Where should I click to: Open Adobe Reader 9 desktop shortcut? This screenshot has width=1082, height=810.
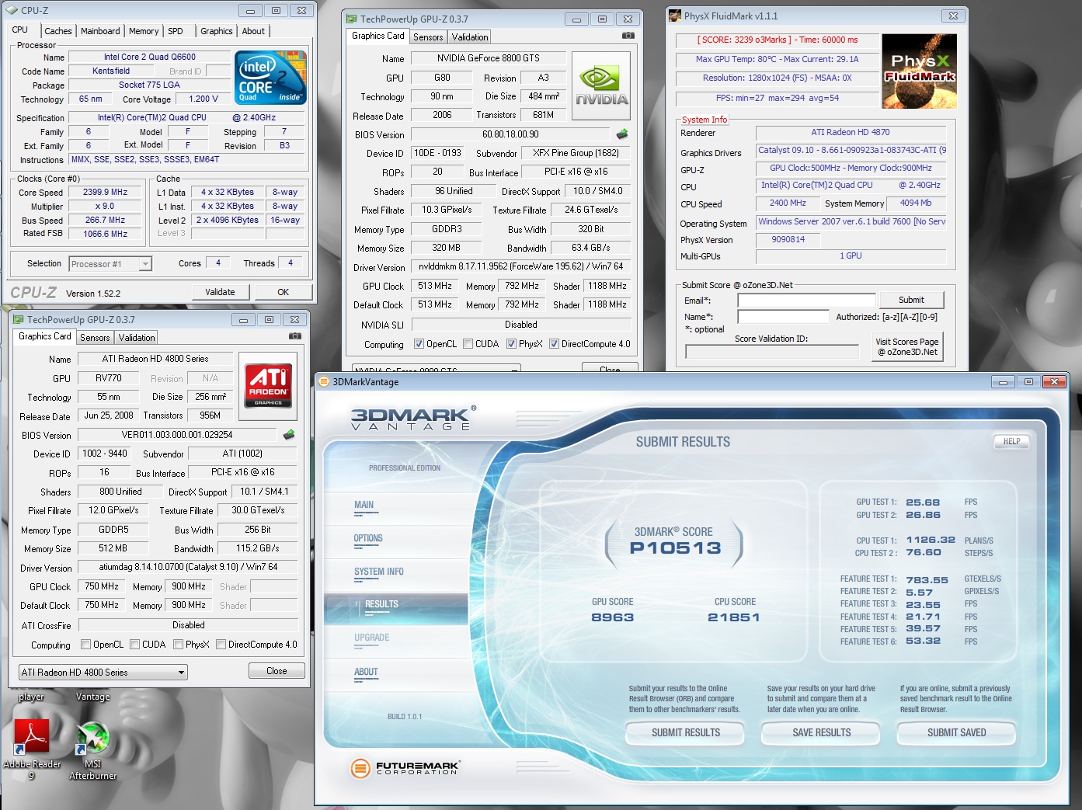click(x=31, y=749)
